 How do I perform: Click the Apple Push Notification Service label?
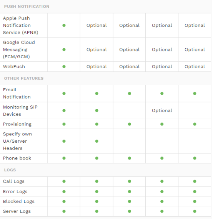21,25
